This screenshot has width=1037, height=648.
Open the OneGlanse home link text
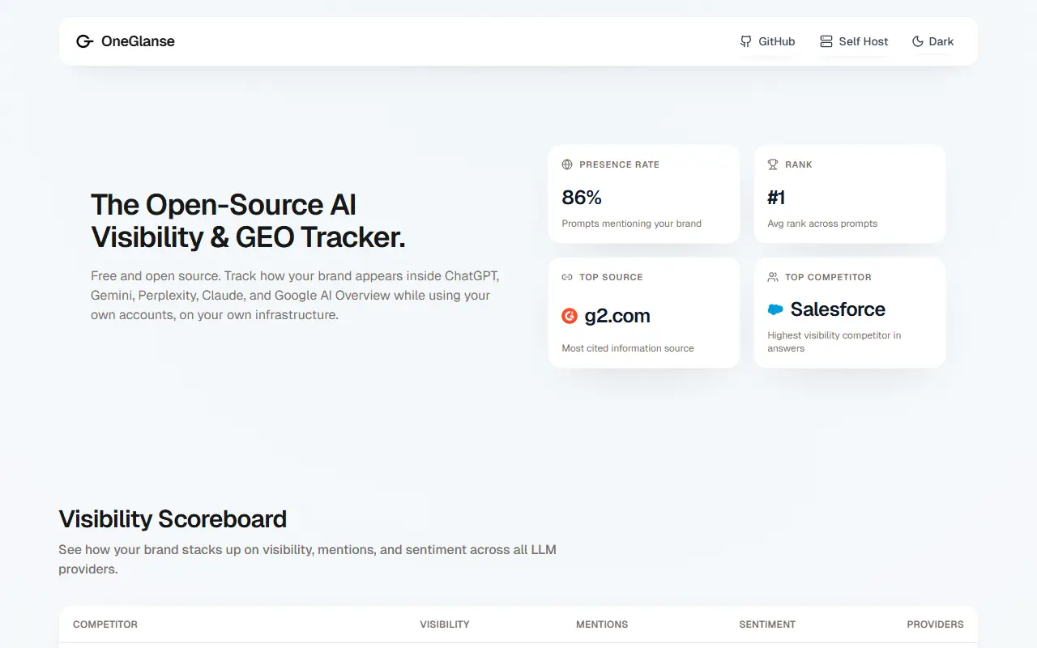[138, 41]
